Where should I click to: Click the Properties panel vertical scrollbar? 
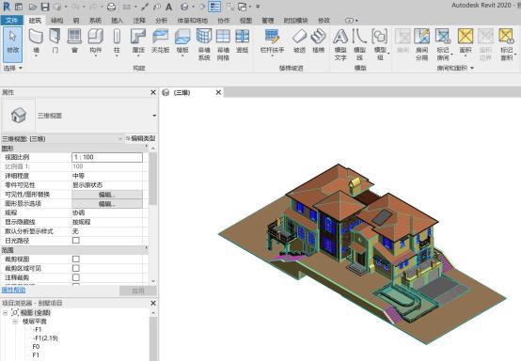pyautogui.click(x=153, y=179)
